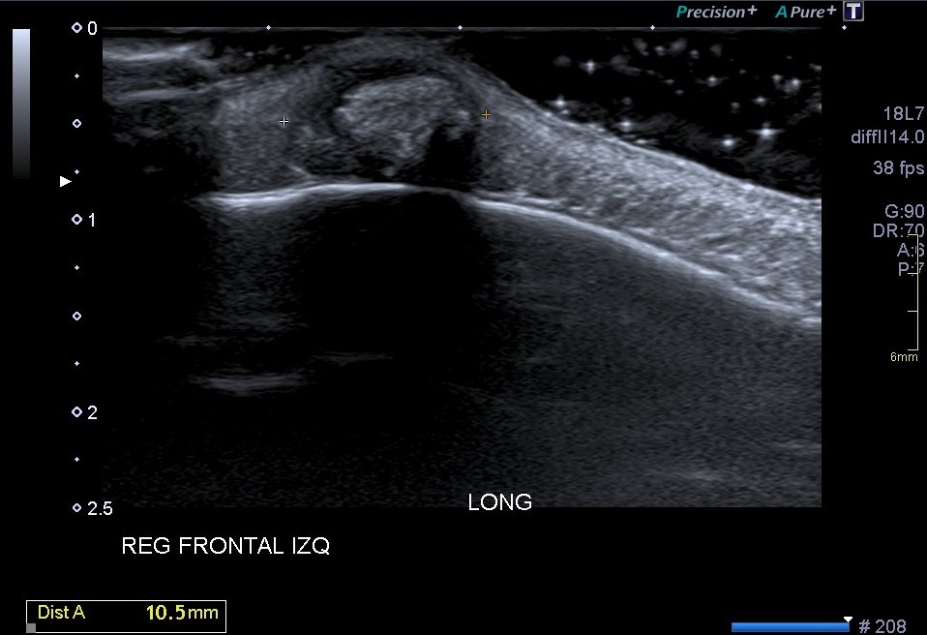Image resolution: width=927 pixels, height=635 pixels.
Task: Select the white left caliper cross marker
Action: pyautogui.click(x=284, y=122)
